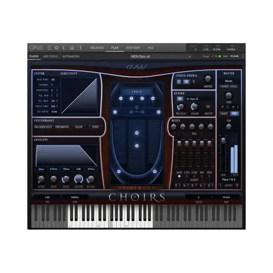This screenshot has height=273, width=273.
Task: Open the Opus hamburger menu
Action: point(49,48)
